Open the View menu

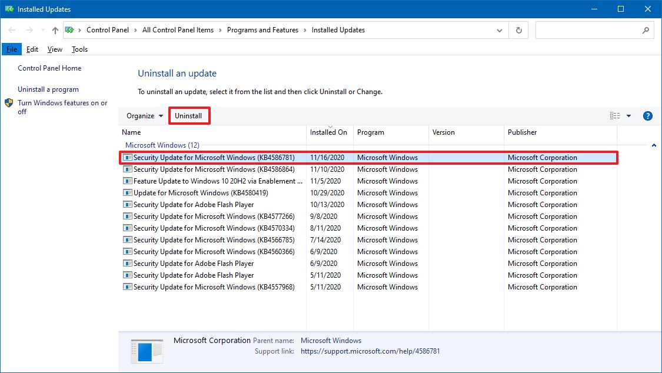[55, 49]
